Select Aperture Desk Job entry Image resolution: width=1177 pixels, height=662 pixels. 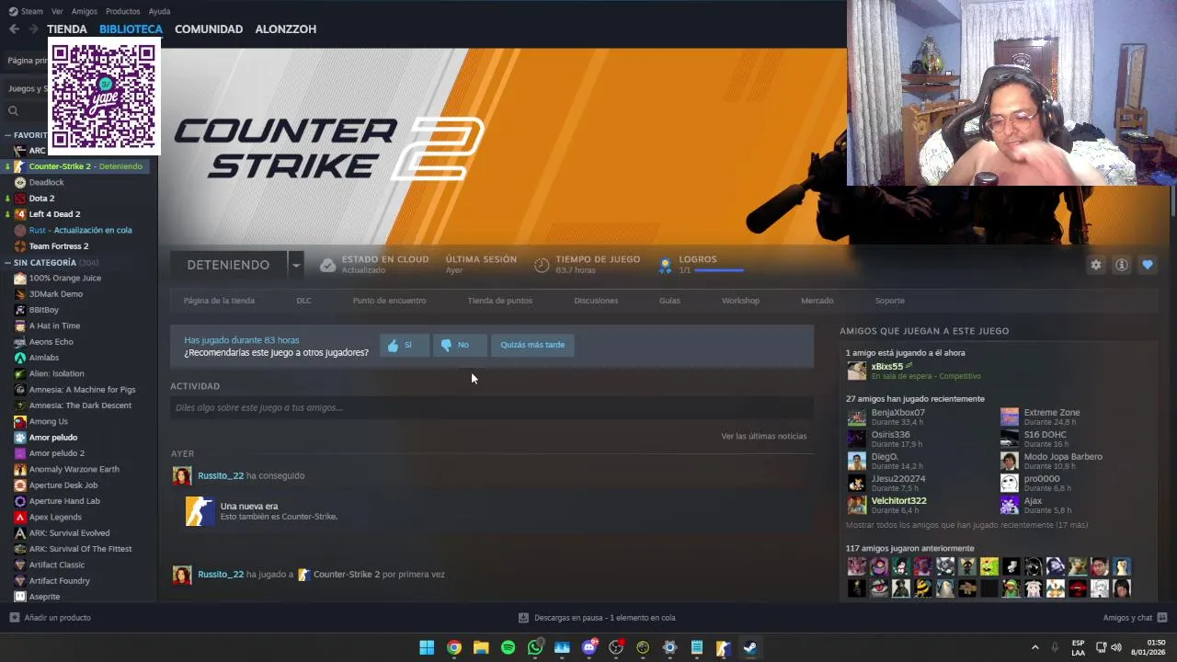(x=63, y=485)
